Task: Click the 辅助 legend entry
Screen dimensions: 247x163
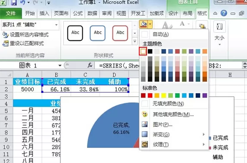Action: coord(218,157)
